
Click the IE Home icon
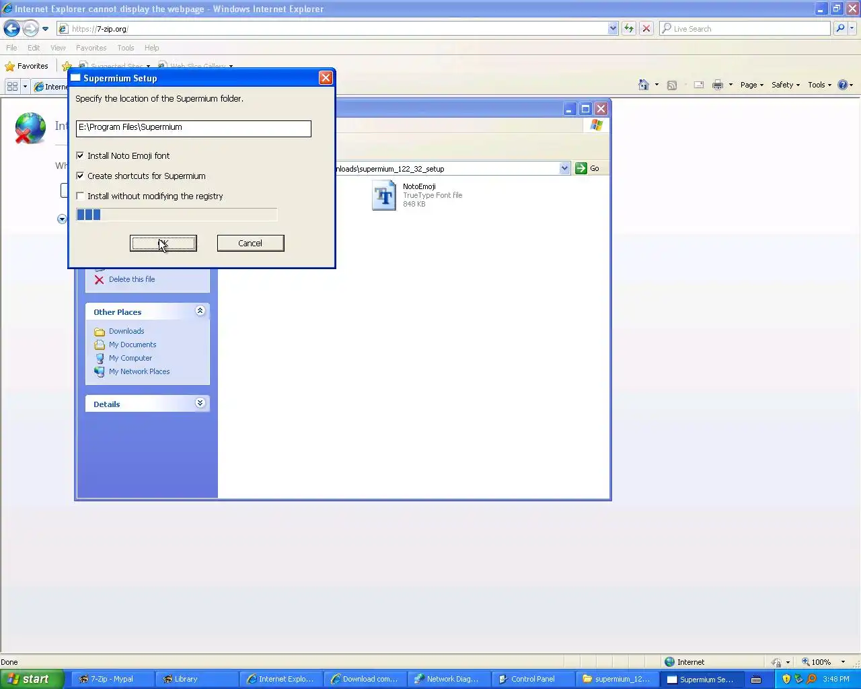(644, 85)
